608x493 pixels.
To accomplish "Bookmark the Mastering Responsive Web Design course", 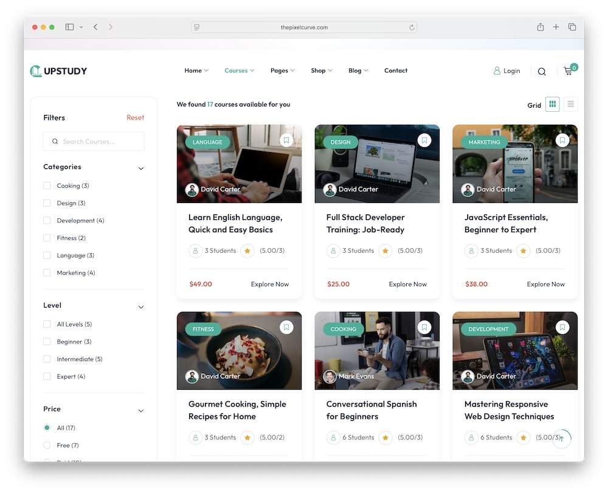I will coord(562,328).
